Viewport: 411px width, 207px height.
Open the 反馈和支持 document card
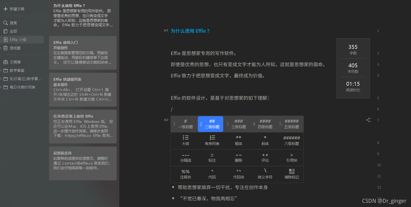pyautogui.click(x=83, y=163)
